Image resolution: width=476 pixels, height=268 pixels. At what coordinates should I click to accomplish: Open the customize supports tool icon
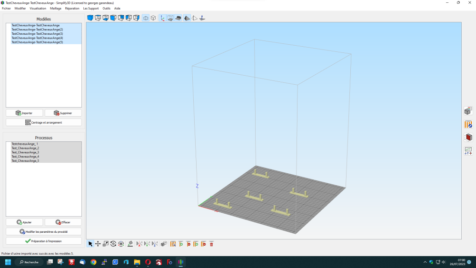click(x=173, y=244)
